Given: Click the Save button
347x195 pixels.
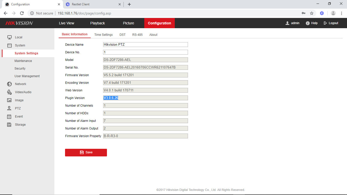Looking at the screenshot, I should click(86, 152).
